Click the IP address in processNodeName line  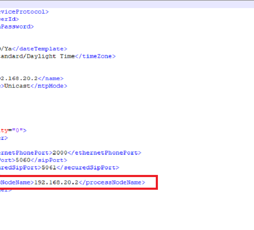pos(56,183)
